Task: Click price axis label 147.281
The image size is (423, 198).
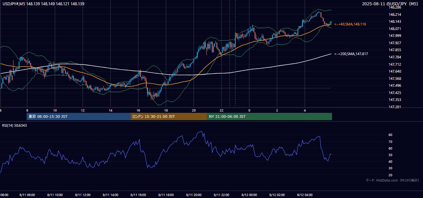Action: coord(395,107)
